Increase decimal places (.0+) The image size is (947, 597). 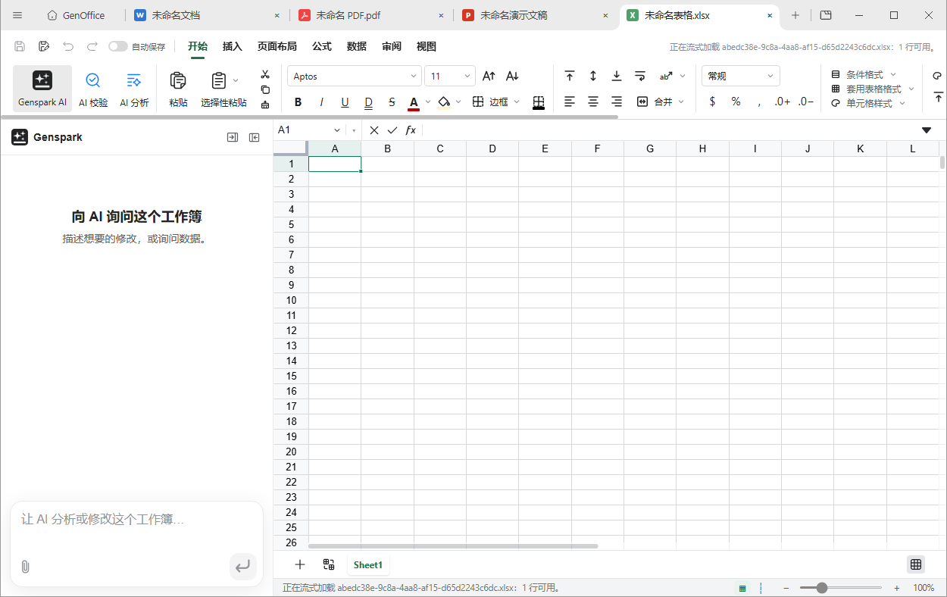point(783,102)
